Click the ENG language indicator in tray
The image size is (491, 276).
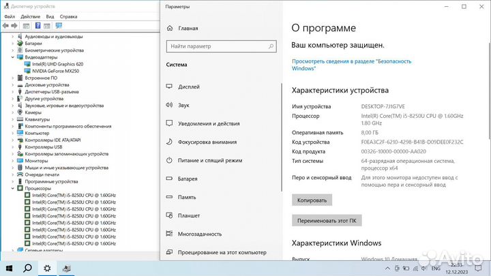pyautogui.click(x=436, y=269)
